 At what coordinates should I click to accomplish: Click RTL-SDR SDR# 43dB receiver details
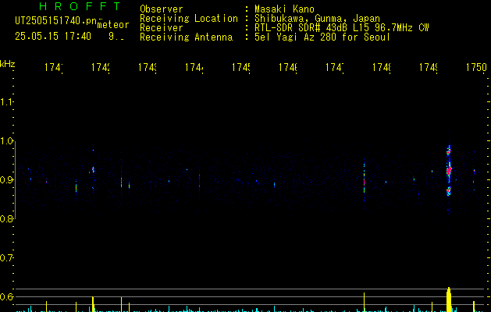pyautogui.click(x=342, y=27)
